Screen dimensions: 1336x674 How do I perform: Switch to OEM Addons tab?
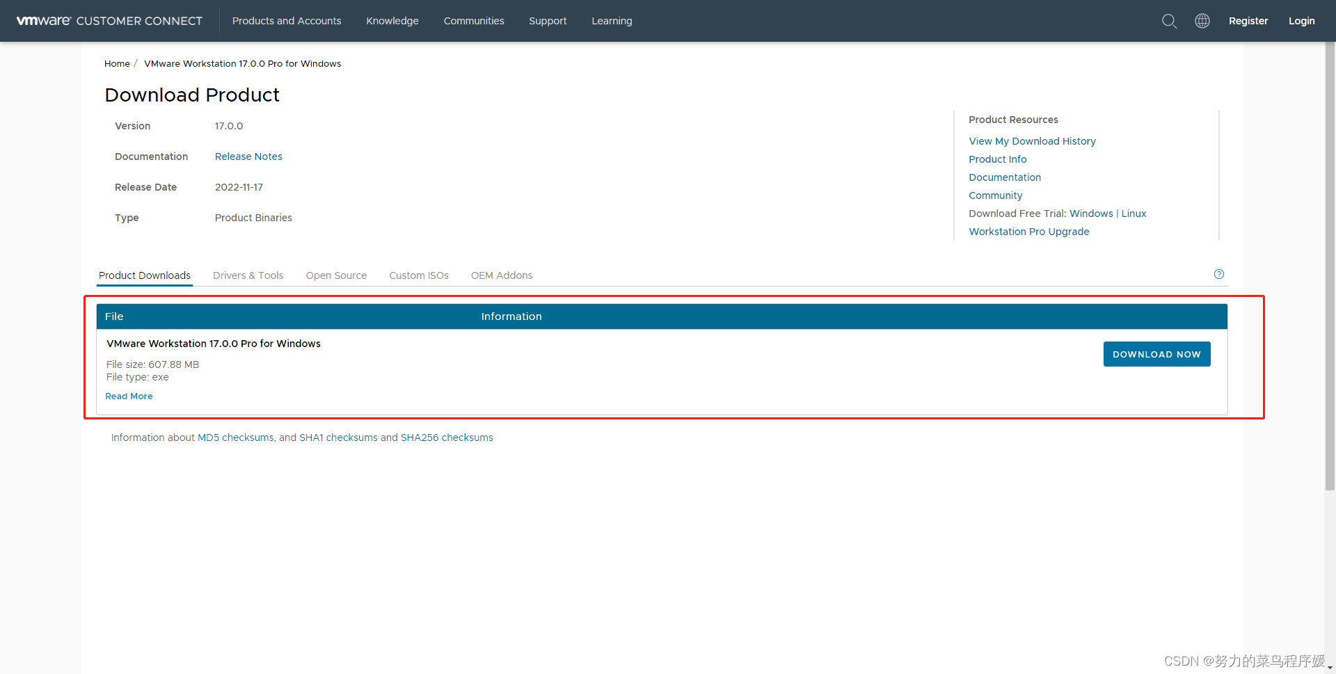502,275
